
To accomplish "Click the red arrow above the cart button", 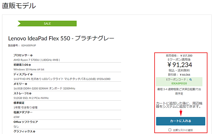I will tap(181, 113).
